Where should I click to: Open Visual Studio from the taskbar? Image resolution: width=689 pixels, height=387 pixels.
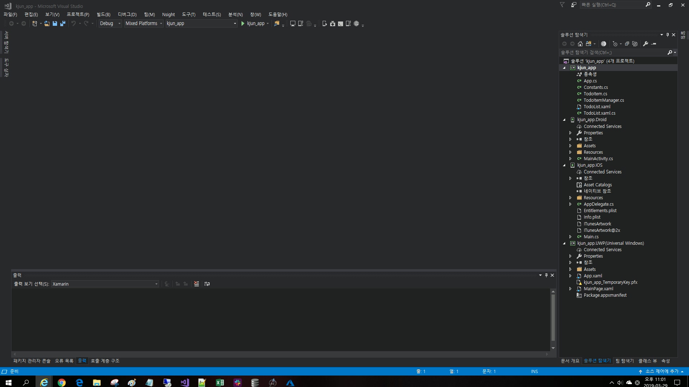[185, 383]
